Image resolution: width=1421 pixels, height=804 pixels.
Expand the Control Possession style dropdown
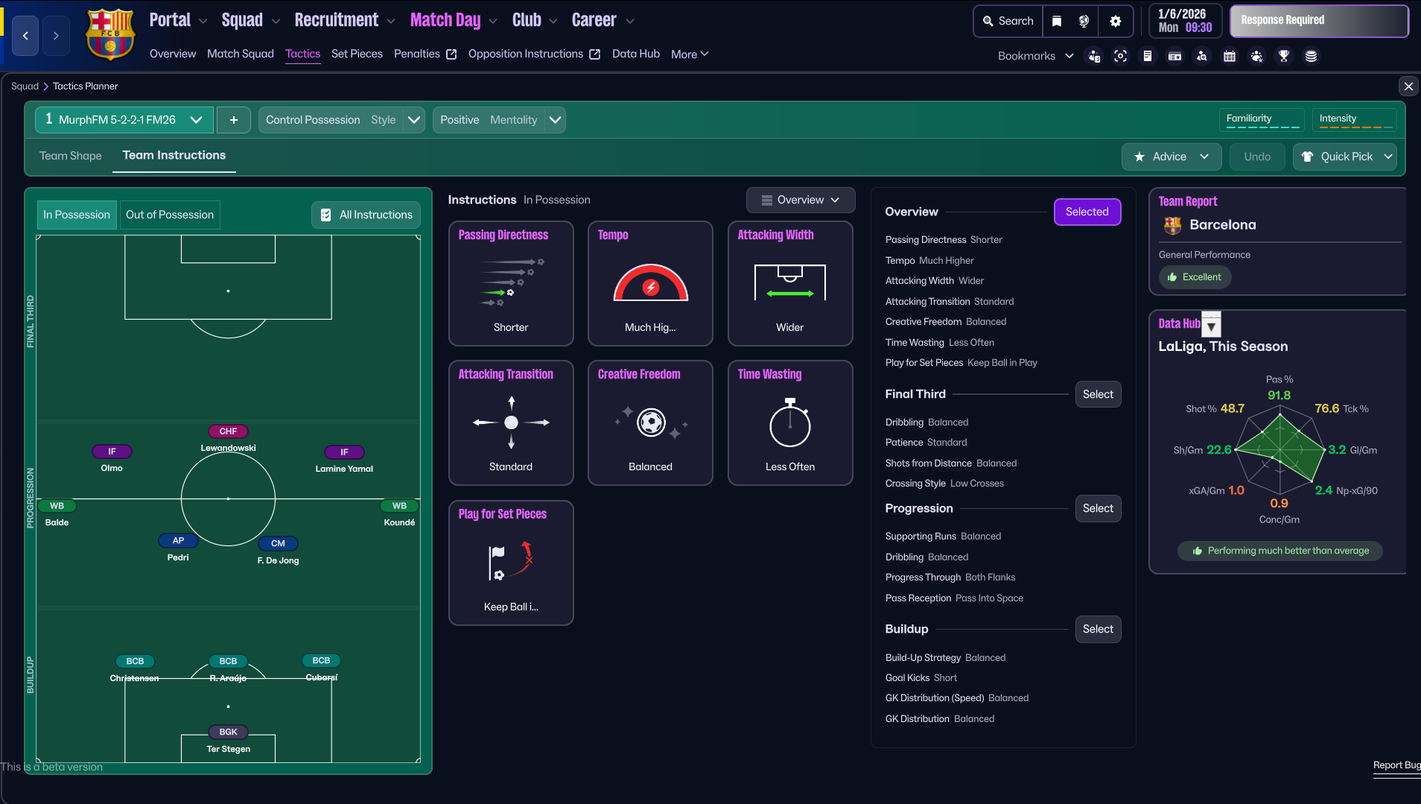414,120
